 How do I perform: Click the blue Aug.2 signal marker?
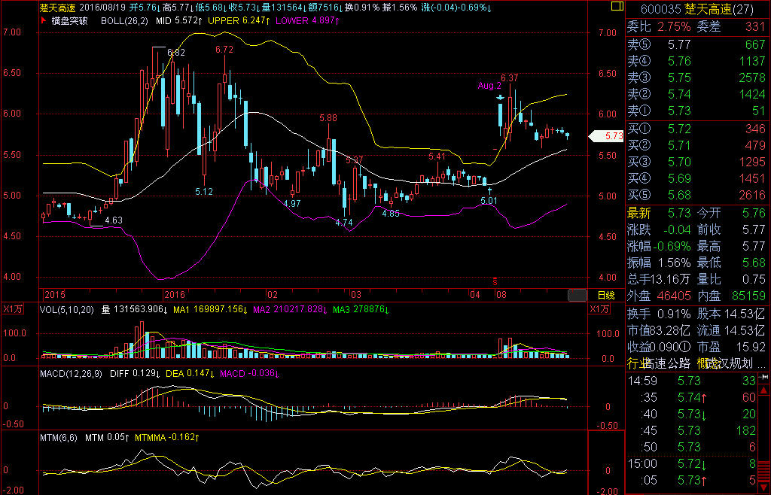(499, 98)
